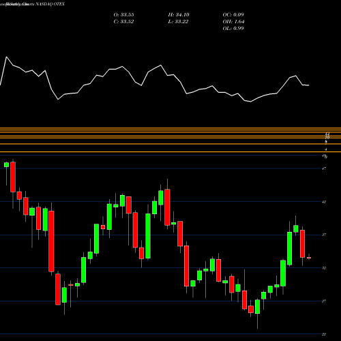Viewport: 341px width, 341px height.
Task: Click the OC: 0.09 readout
Action: click(233, 15)
